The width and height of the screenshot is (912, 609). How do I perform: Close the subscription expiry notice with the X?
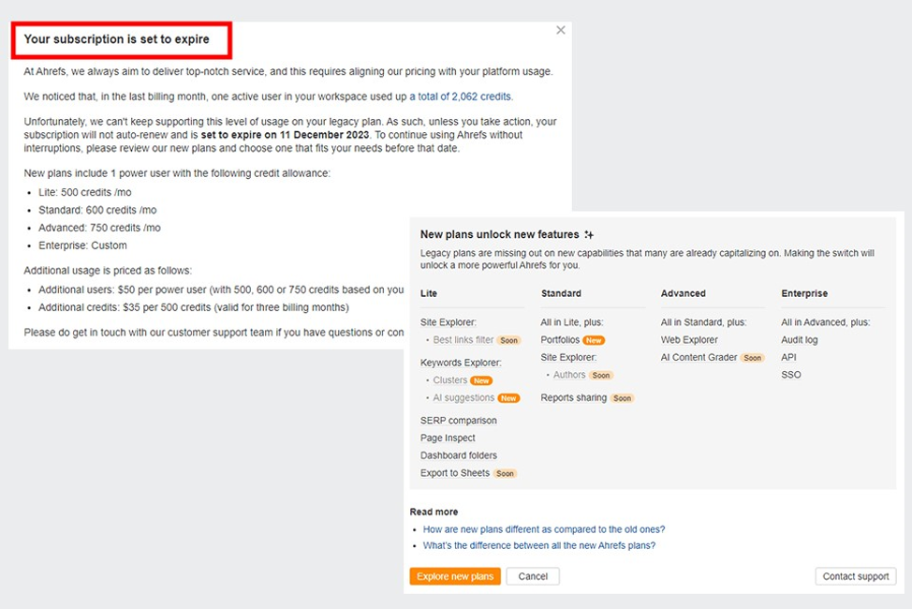pos(561,30)
